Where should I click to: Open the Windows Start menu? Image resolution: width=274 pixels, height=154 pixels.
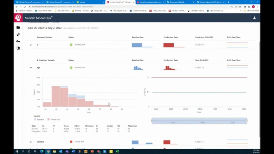[x=17, y=152]
